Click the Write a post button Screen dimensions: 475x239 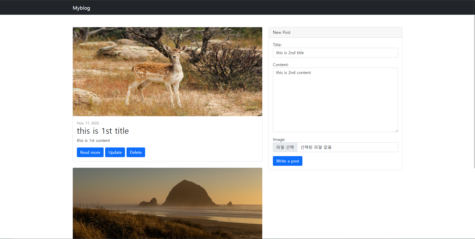[x=287, y=161]
